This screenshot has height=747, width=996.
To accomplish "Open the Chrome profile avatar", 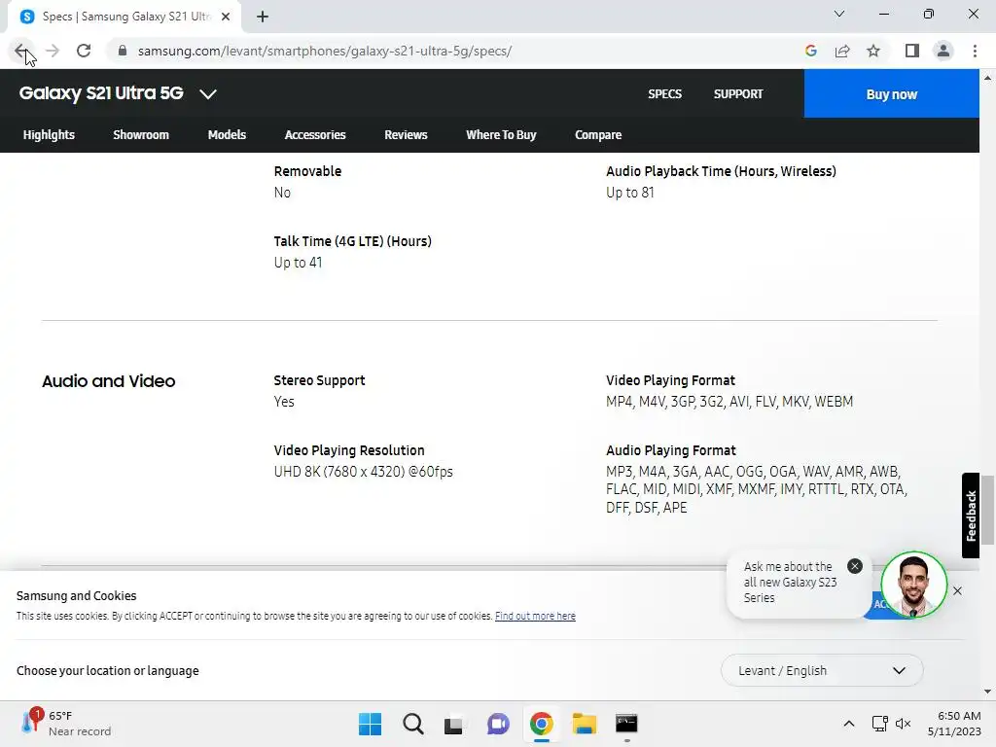I will [x=943, y=51].
